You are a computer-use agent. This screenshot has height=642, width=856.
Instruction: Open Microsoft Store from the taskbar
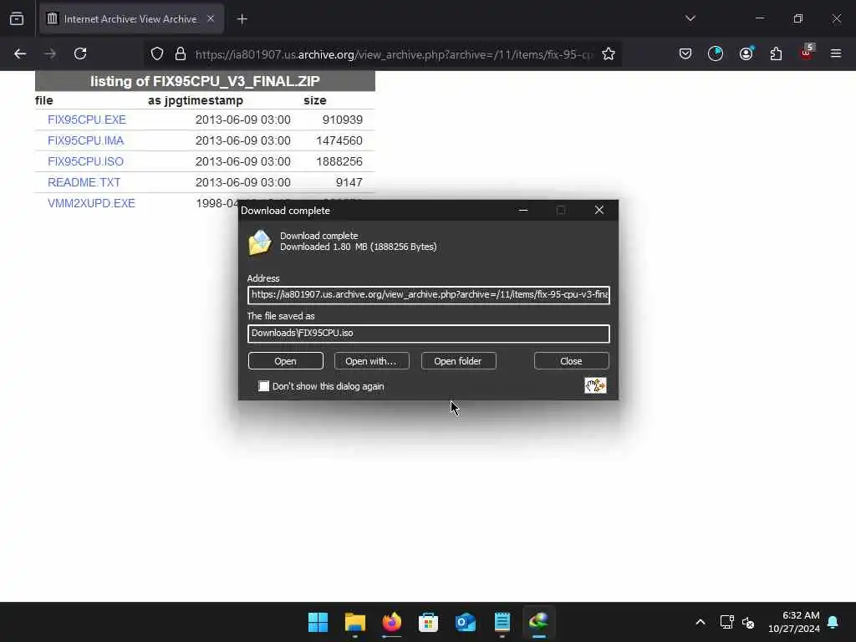(428, 622)
